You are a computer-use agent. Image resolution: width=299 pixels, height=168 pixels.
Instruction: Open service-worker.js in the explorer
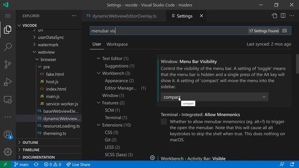tap(62, 104)
